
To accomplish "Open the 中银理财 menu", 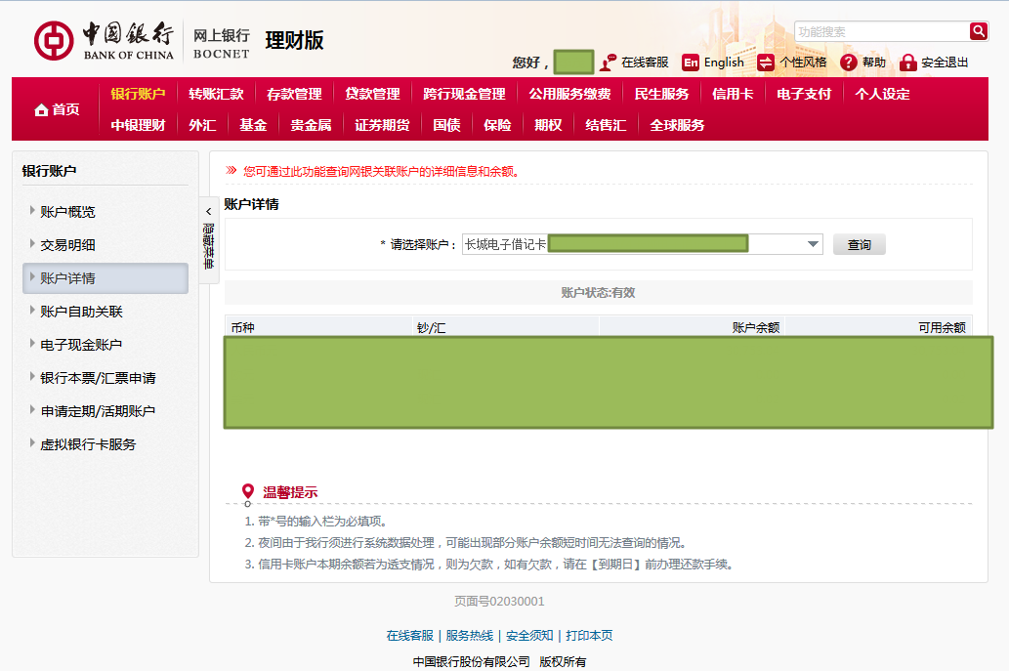I will click(138, 125).
